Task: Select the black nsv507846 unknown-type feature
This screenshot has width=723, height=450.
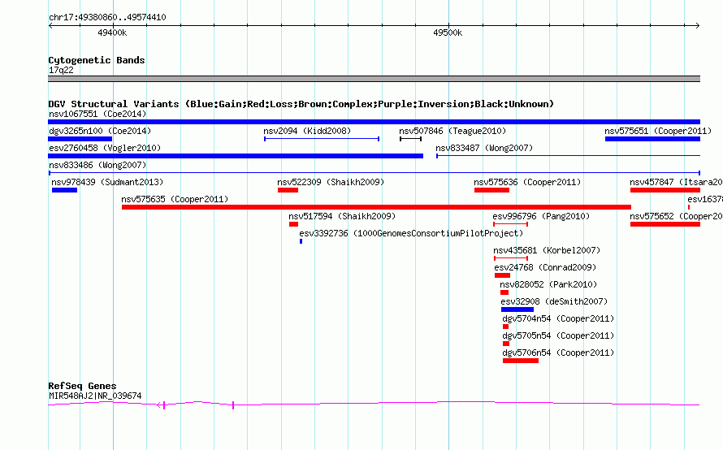Action: (410, 139)
